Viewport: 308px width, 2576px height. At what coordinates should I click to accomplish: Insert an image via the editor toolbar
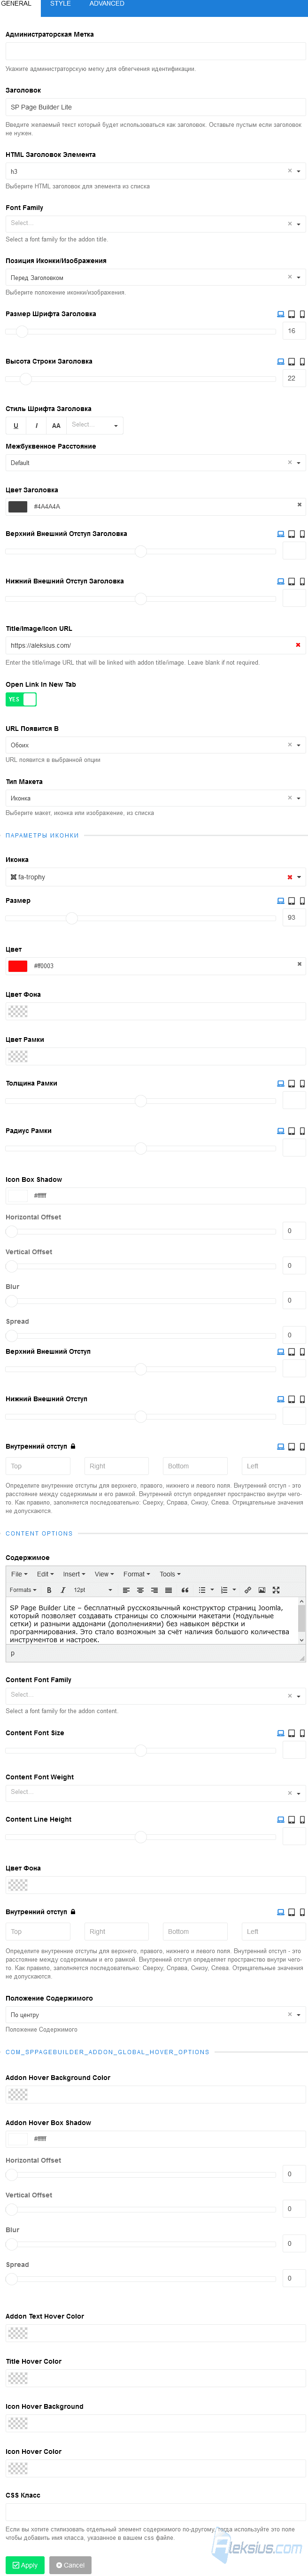pyautogui.click(x=262, y=1590)
